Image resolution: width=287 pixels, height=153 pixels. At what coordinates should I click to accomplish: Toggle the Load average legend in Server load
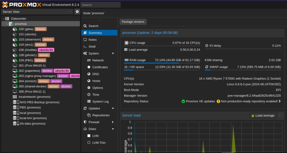(x=263, y=115)
